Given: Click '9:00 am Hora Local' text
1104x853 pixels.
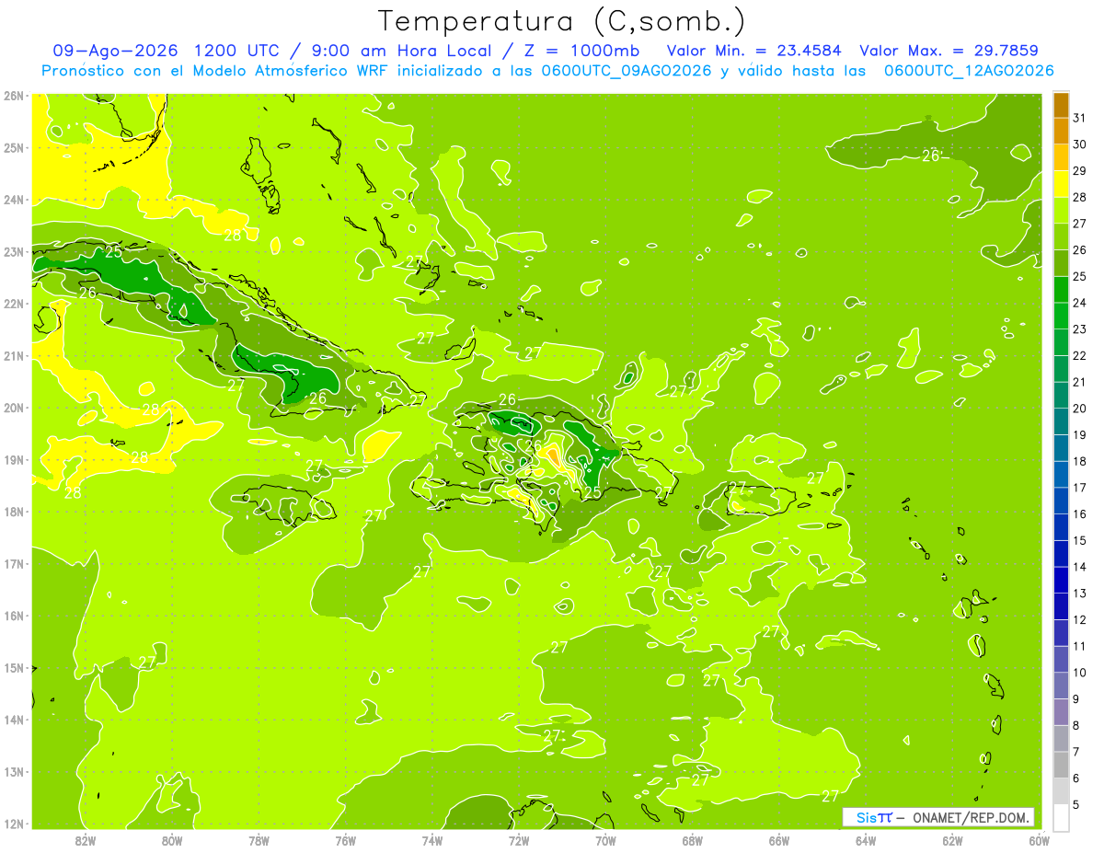Looking at the screenshot, I should [x=402, y=51].
